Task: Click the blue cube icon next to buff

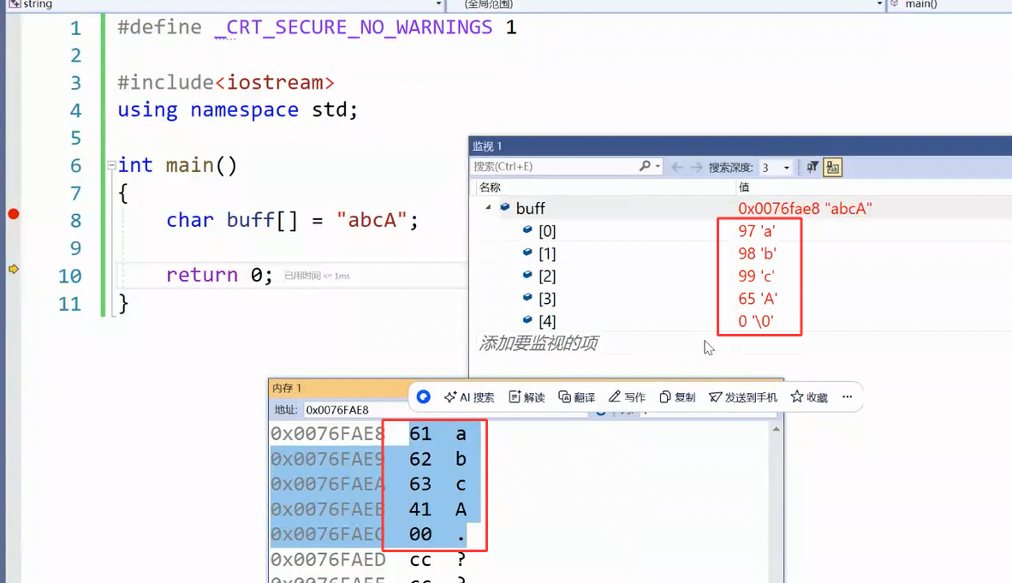Action: coord(504,207)
